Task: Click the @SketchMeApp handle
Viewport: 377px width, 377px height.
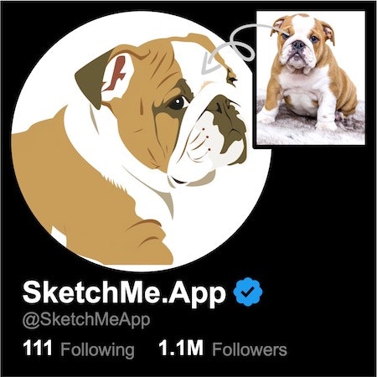Action: pyautogui.click(x=86, y=320)
